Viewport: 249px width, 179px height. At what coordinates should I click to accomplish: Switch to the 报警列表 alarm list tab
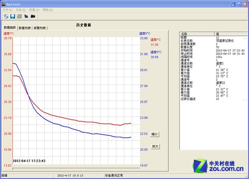pyautogui.click(x=40, y=28)
